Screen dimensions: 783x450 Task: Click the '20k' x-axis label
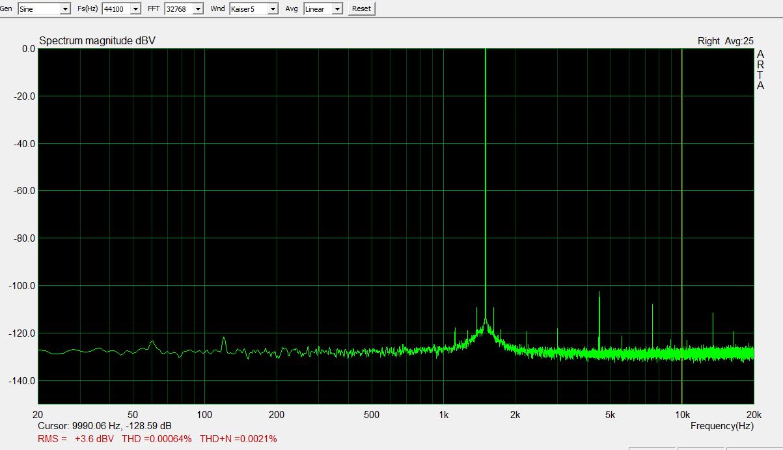pyautogui.click(x=754, y=415)
